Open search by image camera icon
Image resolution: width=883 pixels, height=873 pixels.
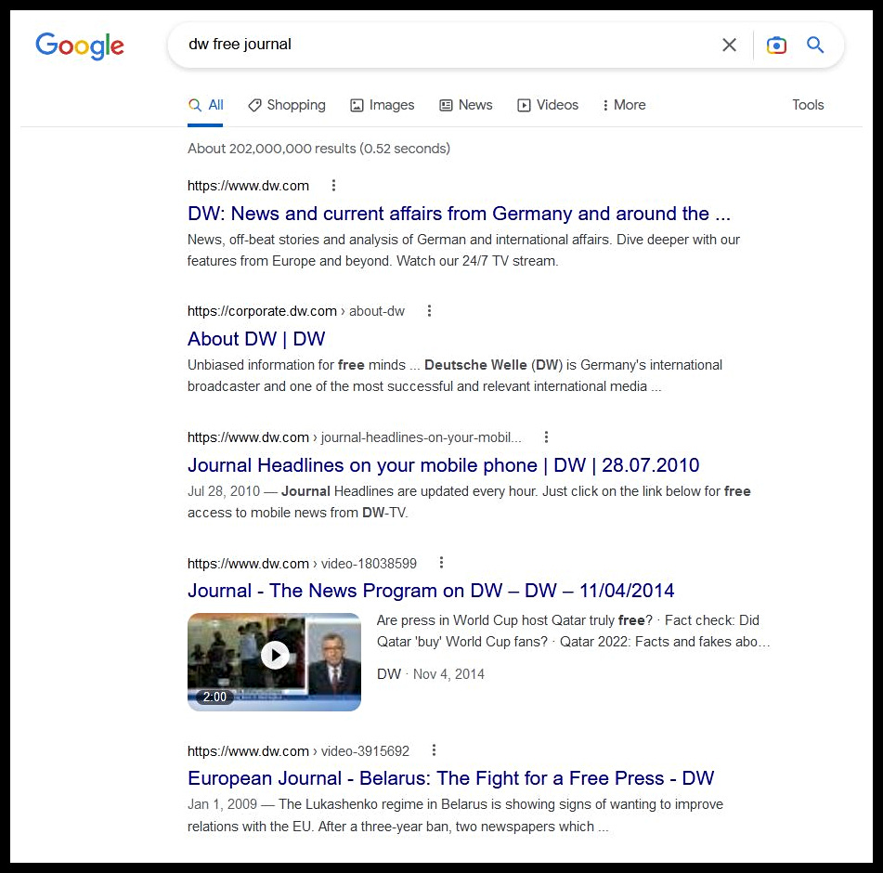point(776,46)
